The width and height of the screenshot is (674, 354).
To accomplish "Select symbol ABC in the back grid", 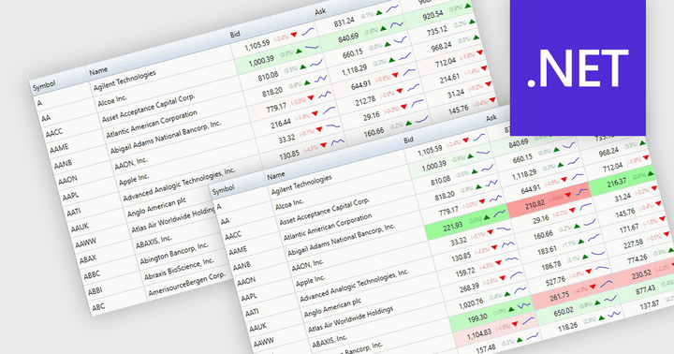I will tap(98, 307).
